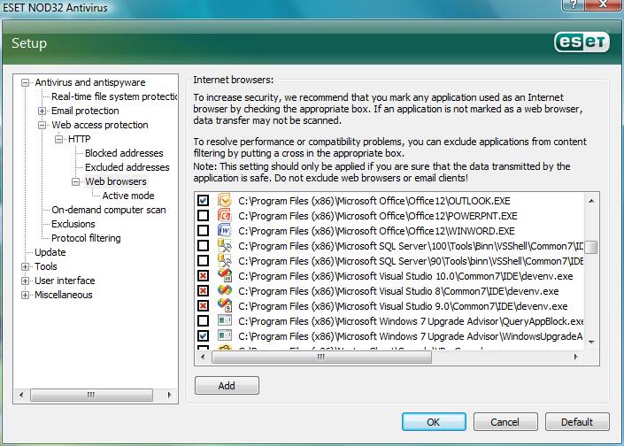Restore settings with the Default button

click(x=577, y=422)
